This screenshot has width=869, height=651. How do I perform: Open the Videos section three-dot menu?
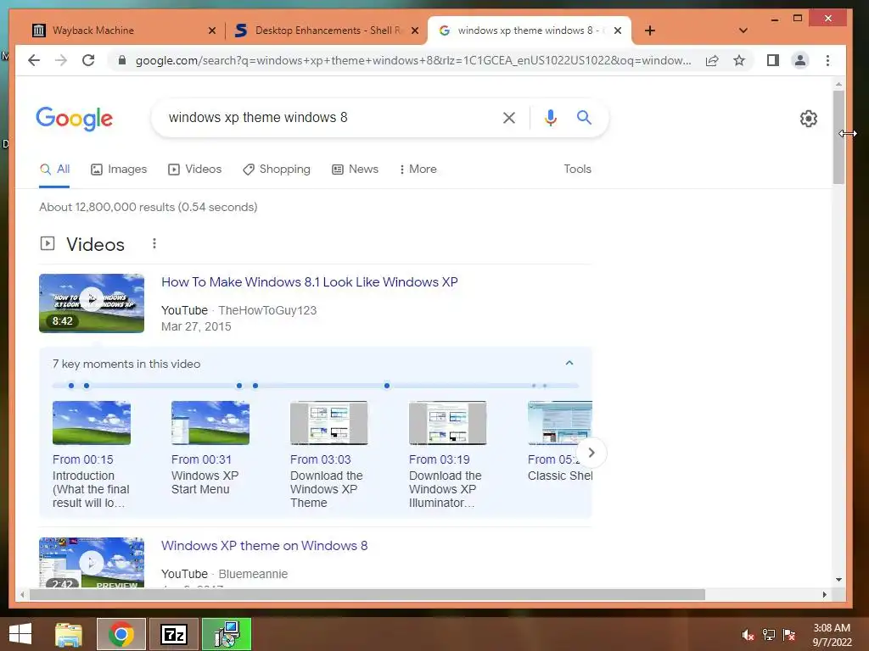pyautogui.click(x=154, y=243)
